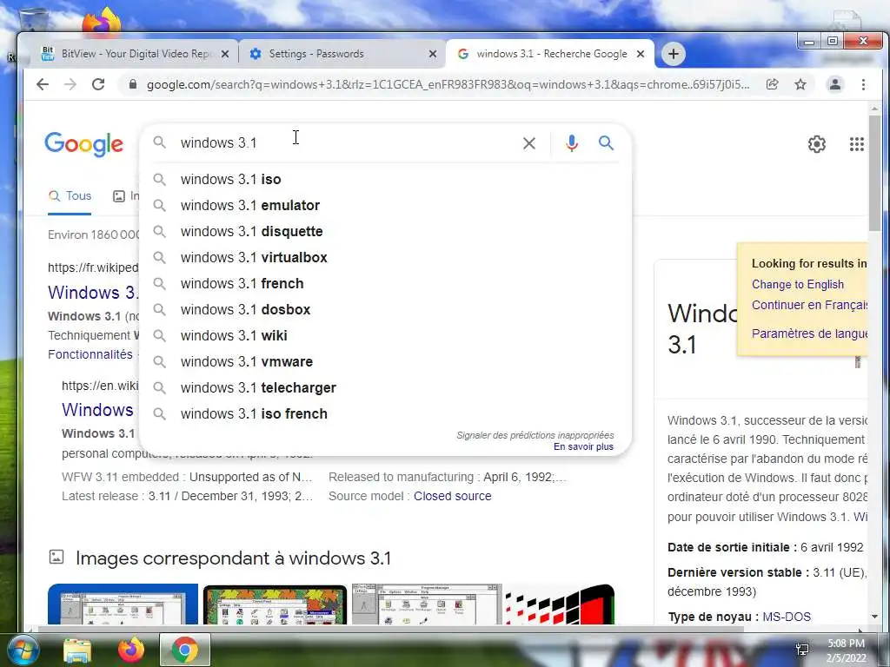Viewport: 890px width, 667px height.
Task: Open the first Windows 3.1 image thumbnail
Action: tap(123, 604)
